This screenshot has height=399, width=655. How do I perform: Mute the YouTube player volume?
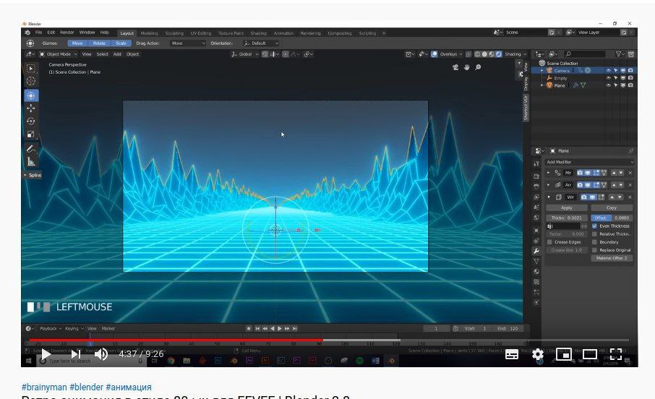100,354
